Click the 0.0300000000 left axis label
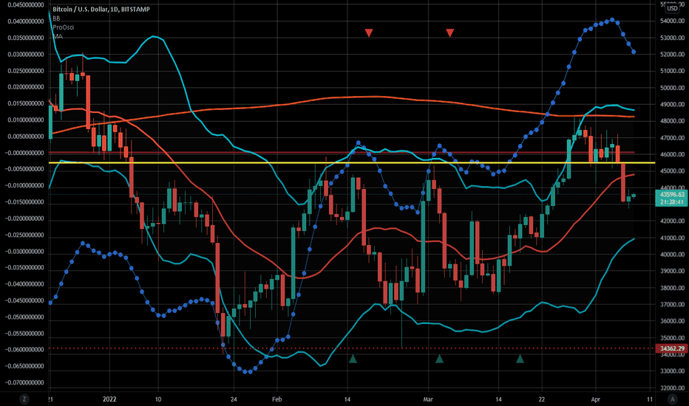The image size is (689, 406). pyautogui.click(x=25, y=55)
